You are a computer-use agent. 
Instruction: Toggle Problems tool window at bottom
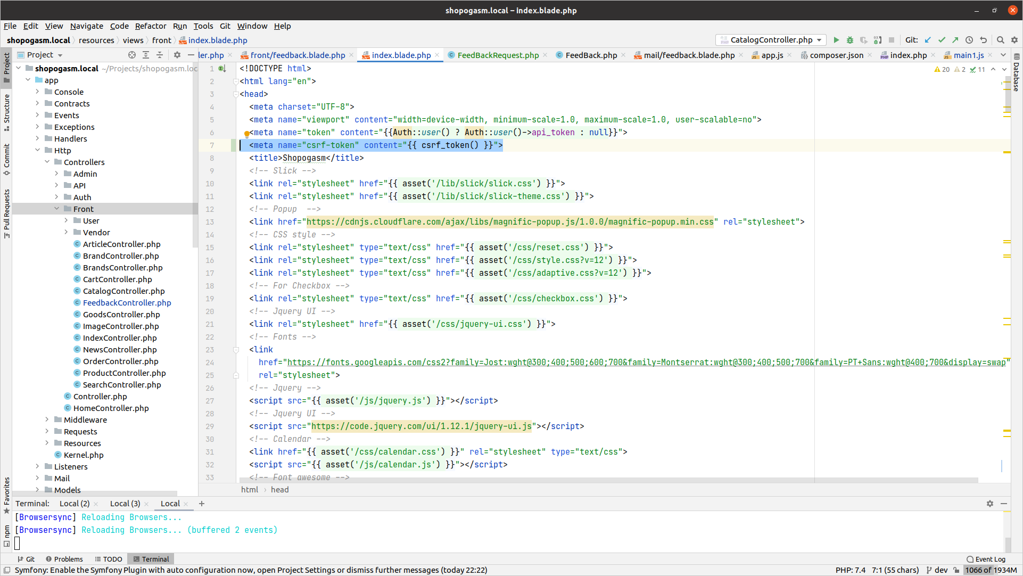[64, 559]
